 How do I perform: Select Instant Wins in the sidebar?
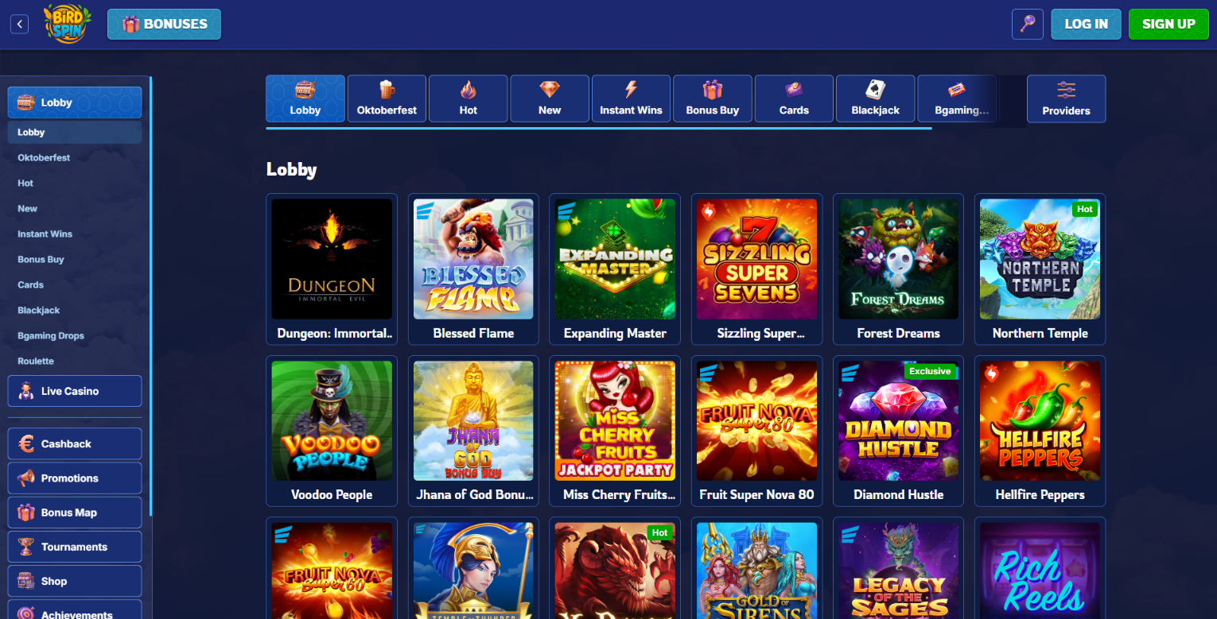tap(45, 234)
